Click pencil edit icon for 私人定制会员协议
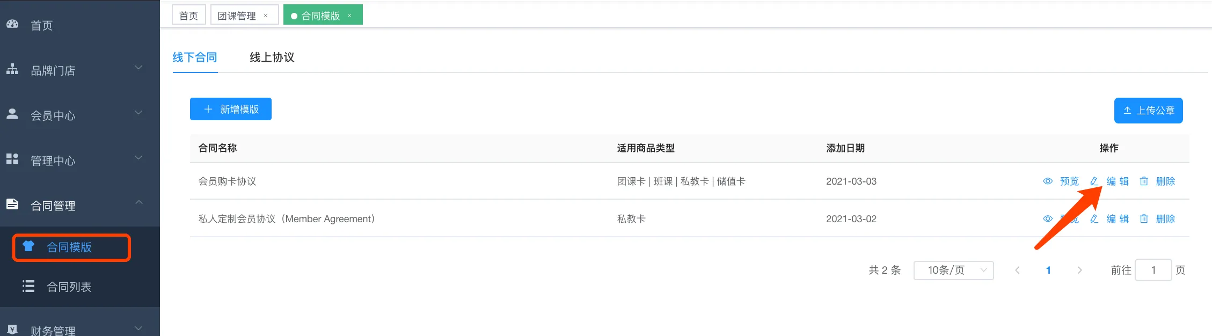 [1094, 219]
